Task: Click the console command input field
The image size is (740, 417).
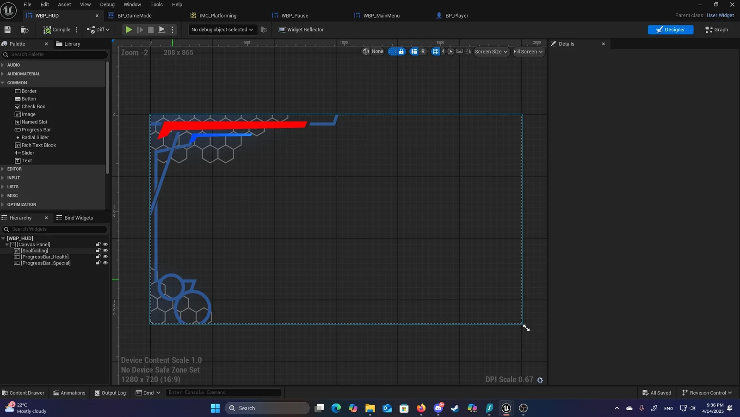Action: (223, 392)
